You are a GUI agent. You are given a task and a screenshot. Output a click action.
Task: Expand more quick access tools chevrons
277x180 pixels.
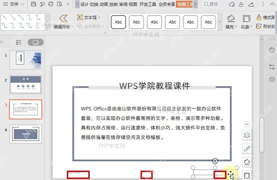coord(68,4)
